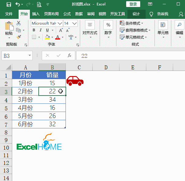Select column D header

coord(106,67)
